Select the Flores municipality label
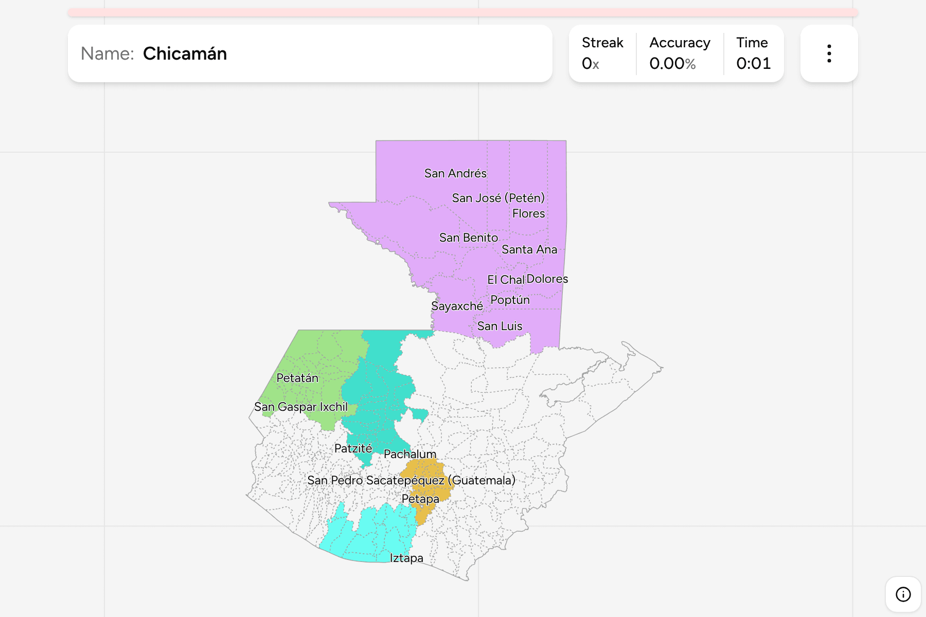 pos(528,213)
